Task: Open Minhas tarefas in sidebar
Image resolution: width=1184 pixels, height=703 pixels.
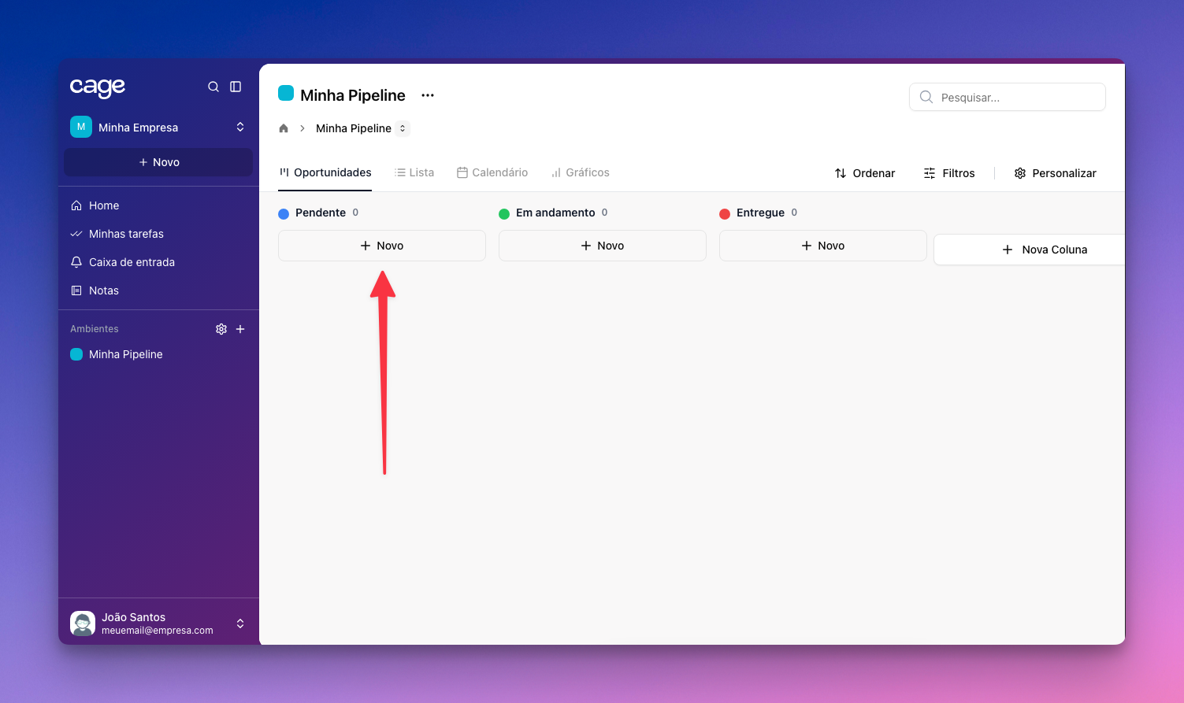Action: pyautogui.click(x=126, y=234)
